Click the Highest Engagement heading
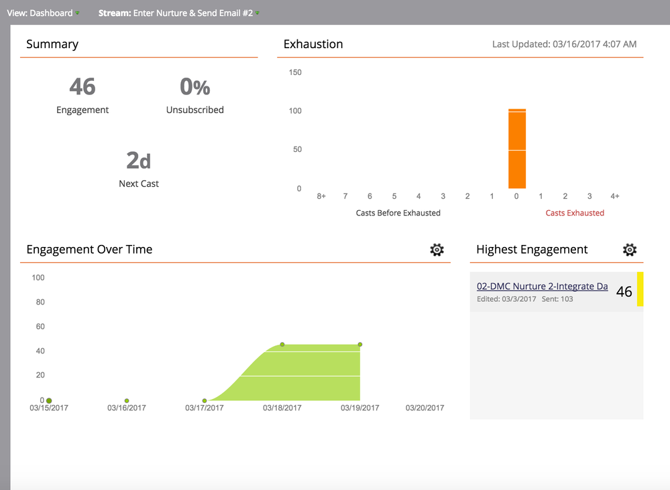Viewport: 670px width, 490px height. coord(532,249)
